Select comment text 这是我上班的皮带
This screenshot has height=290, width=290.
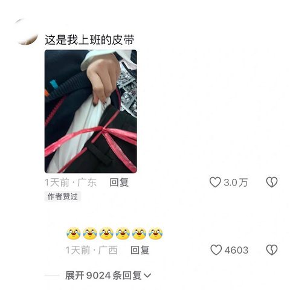pyautogui.click(x=89, y=40)
